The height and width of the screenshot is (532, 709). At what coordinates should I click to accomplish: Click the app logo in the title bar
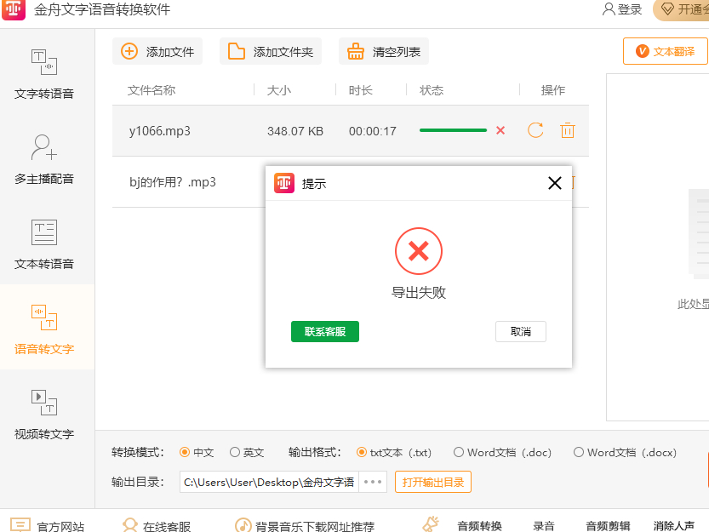click(14, 9)
